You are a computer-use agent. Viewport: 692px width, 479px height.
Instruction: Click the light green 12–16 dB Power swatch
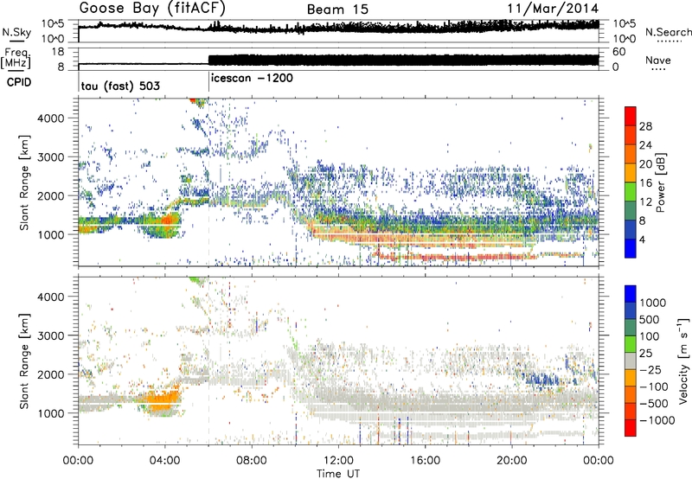(x=631, y=191)
